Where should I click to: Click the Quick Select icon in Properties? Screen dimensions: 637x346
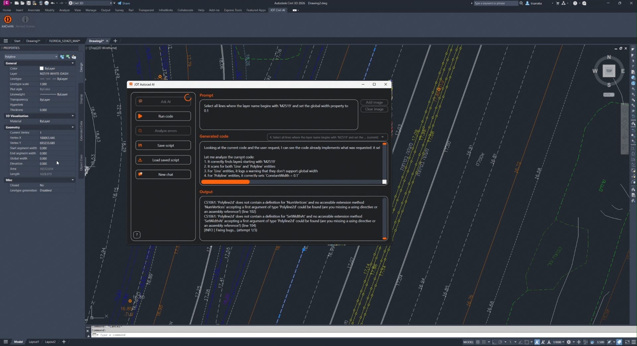(74, 57)
